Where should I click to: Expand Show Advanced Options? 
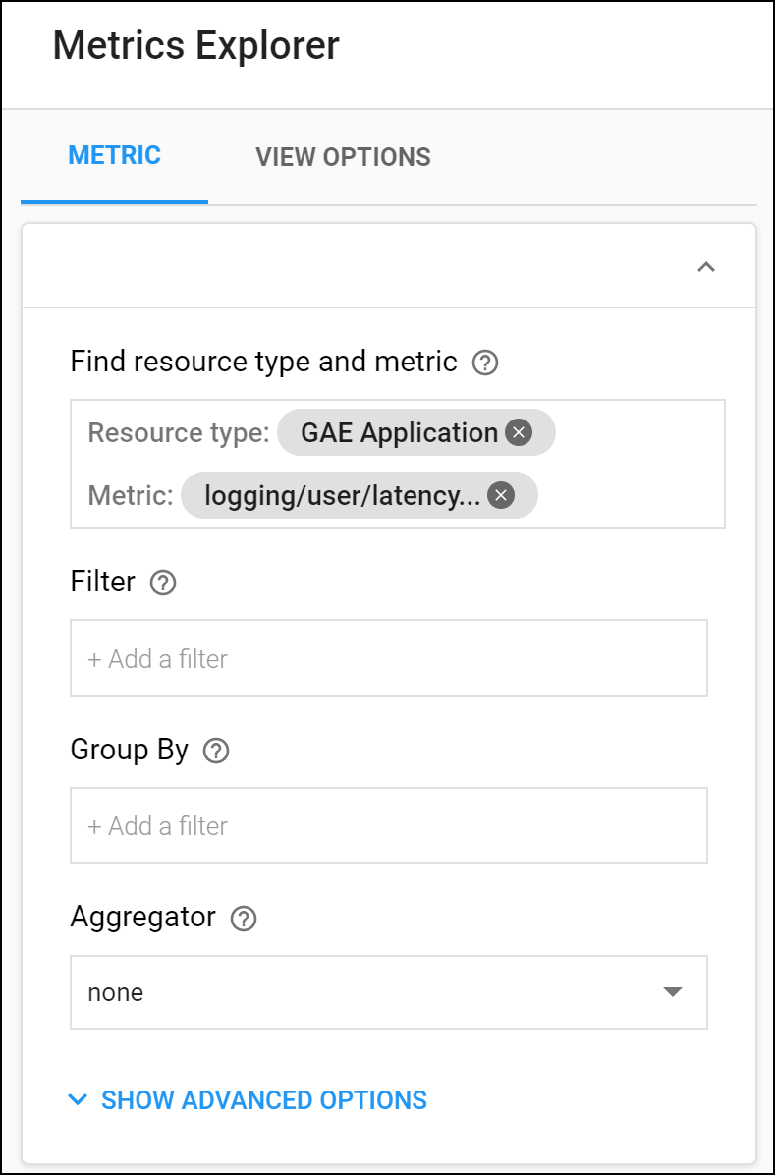point(263,1100)
